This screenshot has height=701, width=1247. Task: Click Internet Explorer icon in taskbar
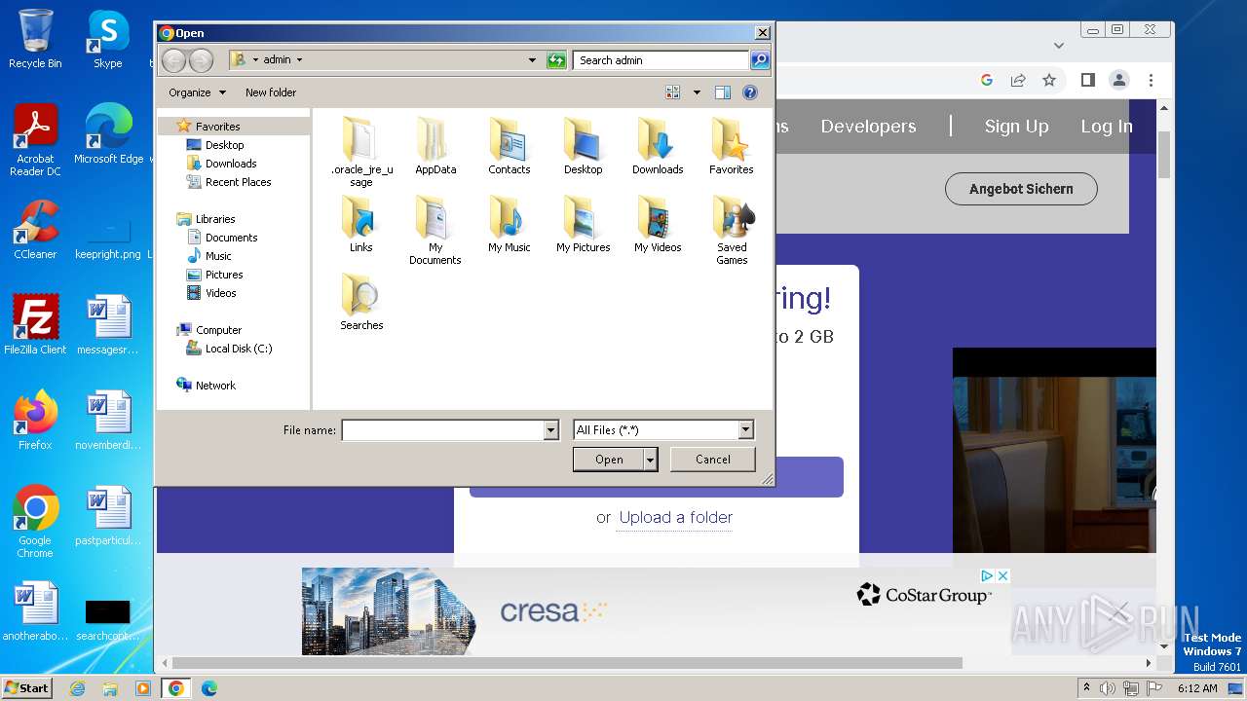point(77,688)
